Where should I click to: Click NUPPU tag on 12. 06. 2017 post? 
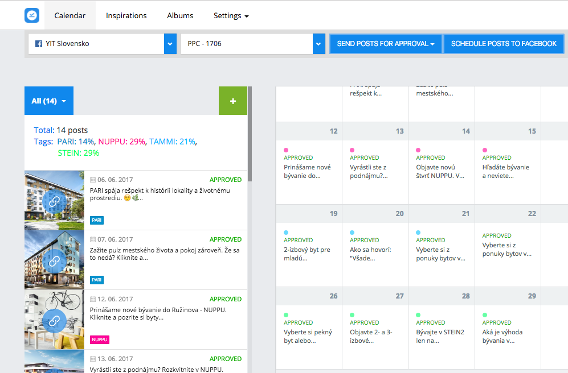point(100,340)
